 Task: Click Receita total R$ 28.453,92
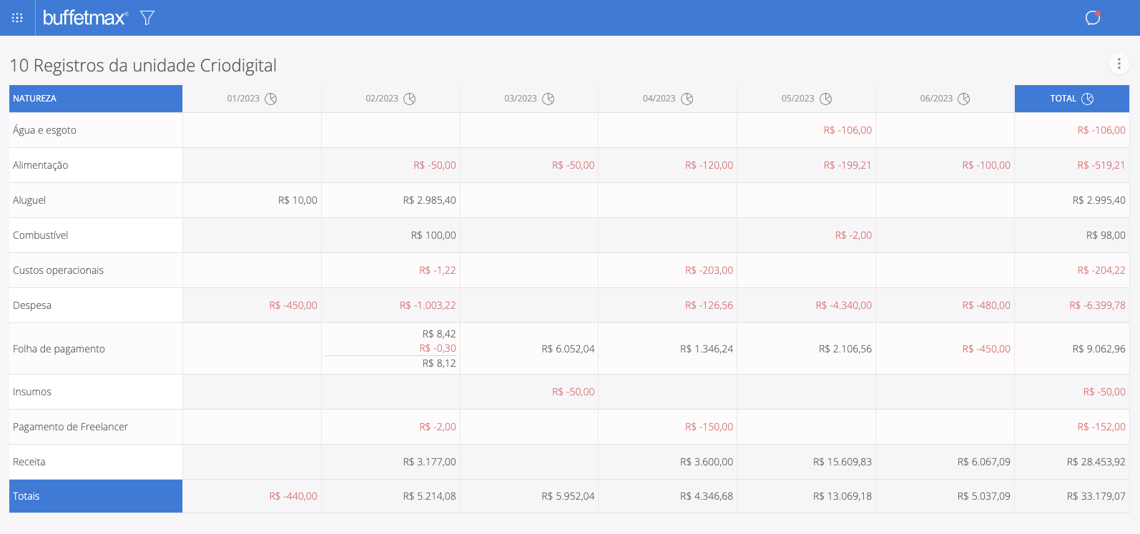(x=1096, y=462)
